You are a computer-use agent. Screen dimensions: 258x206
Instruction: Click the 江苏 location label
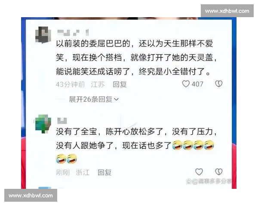[98, 85]
